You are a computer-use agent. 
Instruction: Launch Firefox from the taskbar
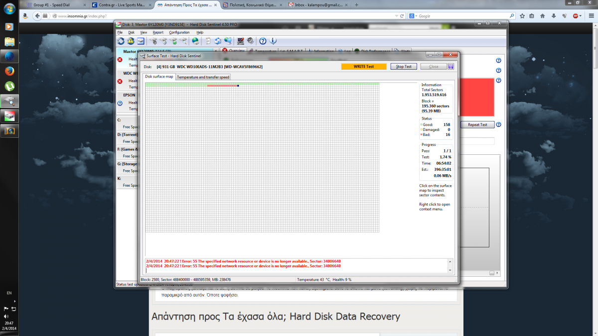[x=9, y=71]
